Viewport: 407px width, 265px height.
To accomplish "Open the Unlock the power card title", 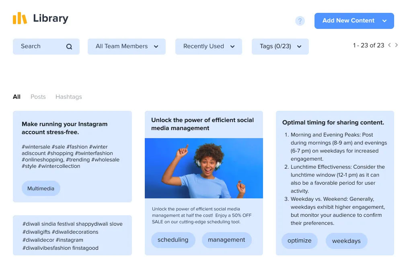I will [202, 124].
